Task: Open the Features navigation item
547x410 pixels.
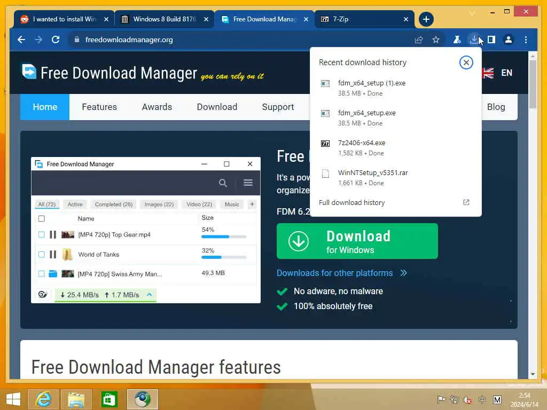Action: [x=99, y=107]
